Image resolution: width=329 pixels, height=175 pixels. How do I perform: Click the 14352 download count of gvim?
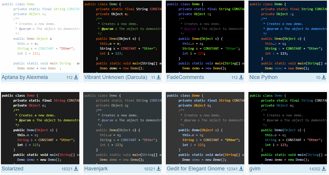tap(315, 169)
